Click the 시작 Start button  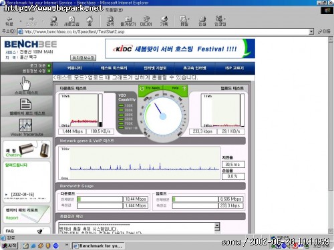[9, 245]
